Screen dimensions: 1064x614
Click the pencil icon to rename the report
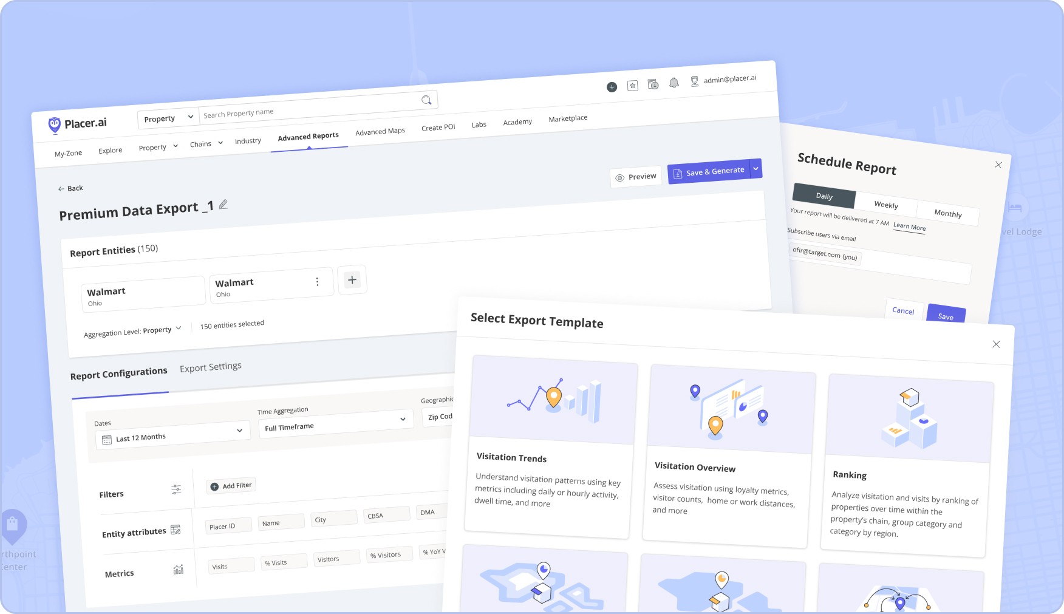click(x=223, y=205)
